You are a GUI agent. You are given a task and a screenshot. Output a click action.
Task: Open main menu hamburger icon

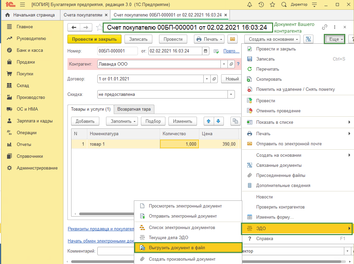coord(22,4)
